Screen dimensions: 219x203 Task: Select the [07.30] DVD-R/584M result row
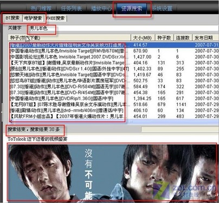click(114, 87)
